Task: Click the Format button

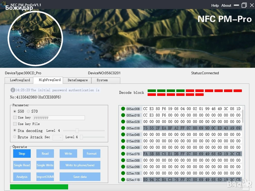Action: pos(92,153)
